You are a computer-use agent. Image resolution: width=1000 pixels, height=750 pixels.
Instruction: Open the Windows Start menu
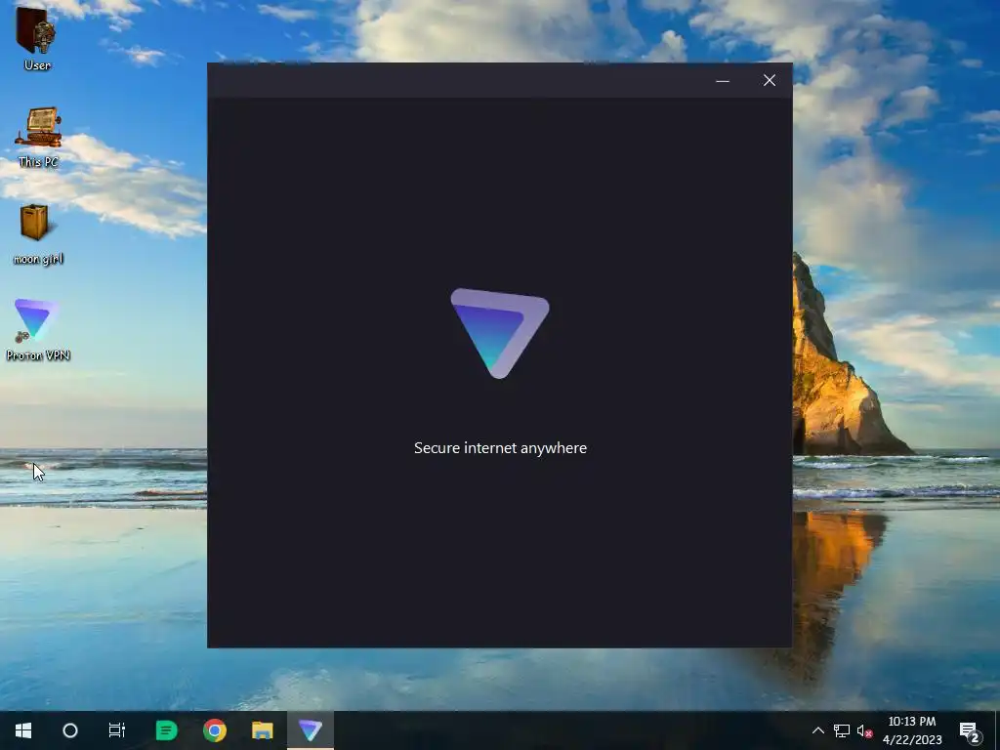tap(23, 730)
